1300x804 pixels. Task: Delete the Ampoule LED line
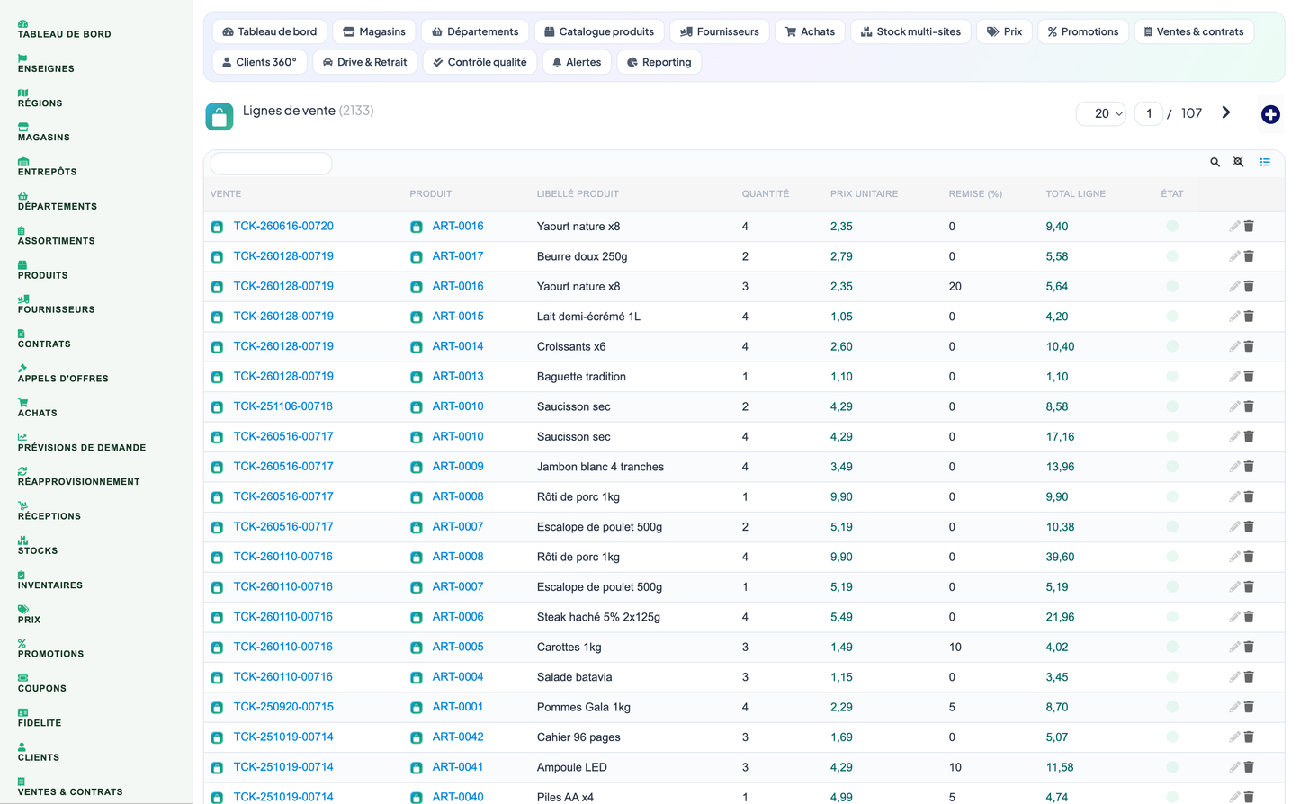tap(1249, 767)
